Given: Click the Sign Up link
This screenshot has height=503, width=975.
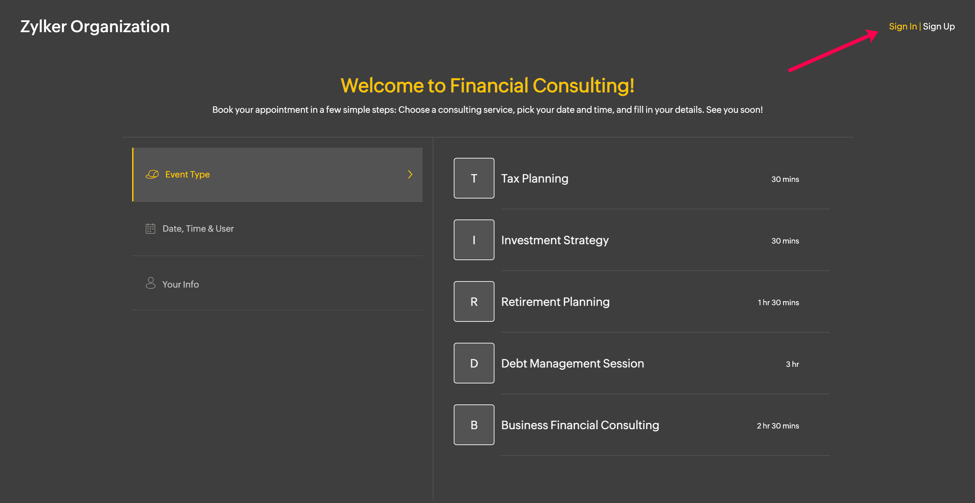Looking at the screenshot, I should click(938, 26).
